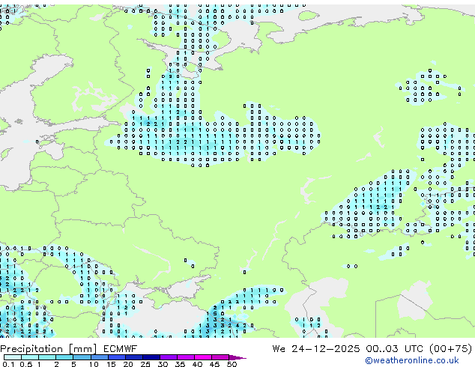Screen dimensions: 475x367
Task: Select the legend swatch between 20 and 25
Action: 134,357
